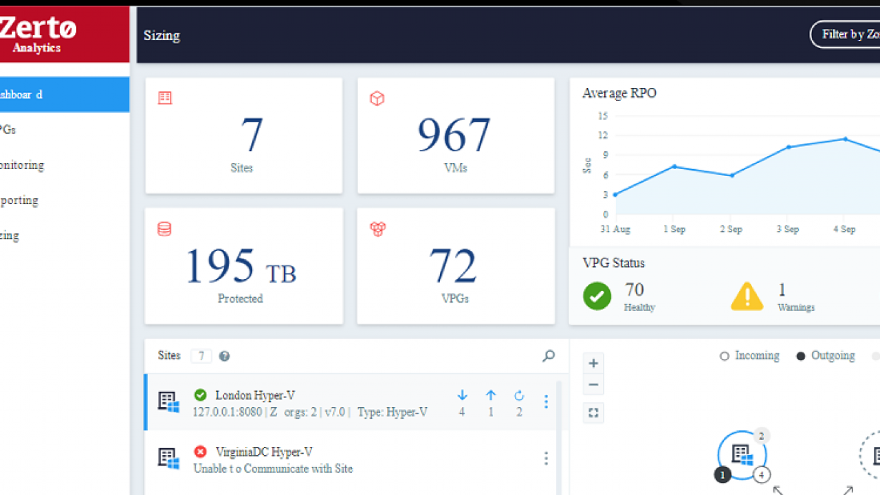The image size is (880, 495).
Task: Click the Sites search magnifier icon
Action: 548,355
